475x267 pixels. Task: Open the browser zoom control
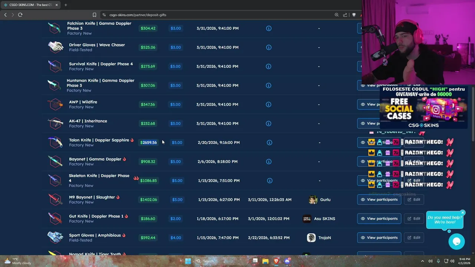tap(337, 15)
